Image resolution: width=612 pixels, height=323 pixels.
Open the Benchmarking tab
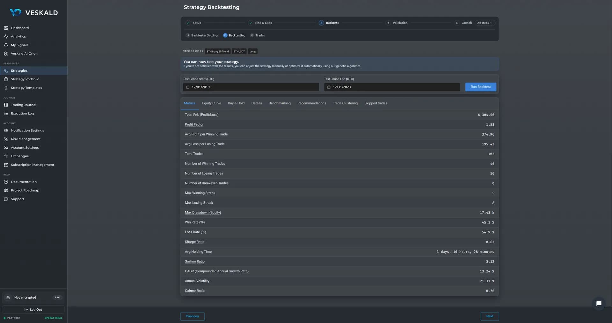[x=280, y=103]
